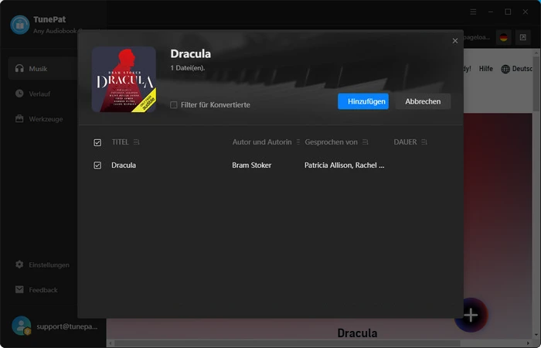Click the TITEL column header
Viewport: 541px width, 348px height.
pyautogui.click(x=120, y=142)
